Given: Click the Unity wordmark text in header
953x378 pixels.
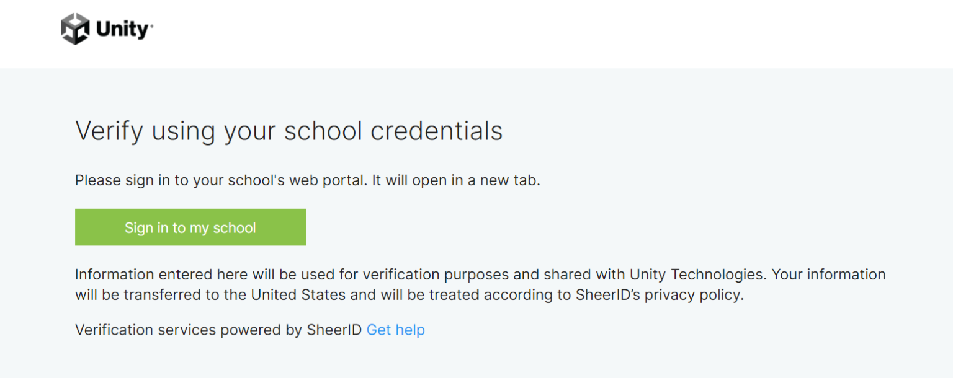Looking at the screenshot, I should 123,30.
